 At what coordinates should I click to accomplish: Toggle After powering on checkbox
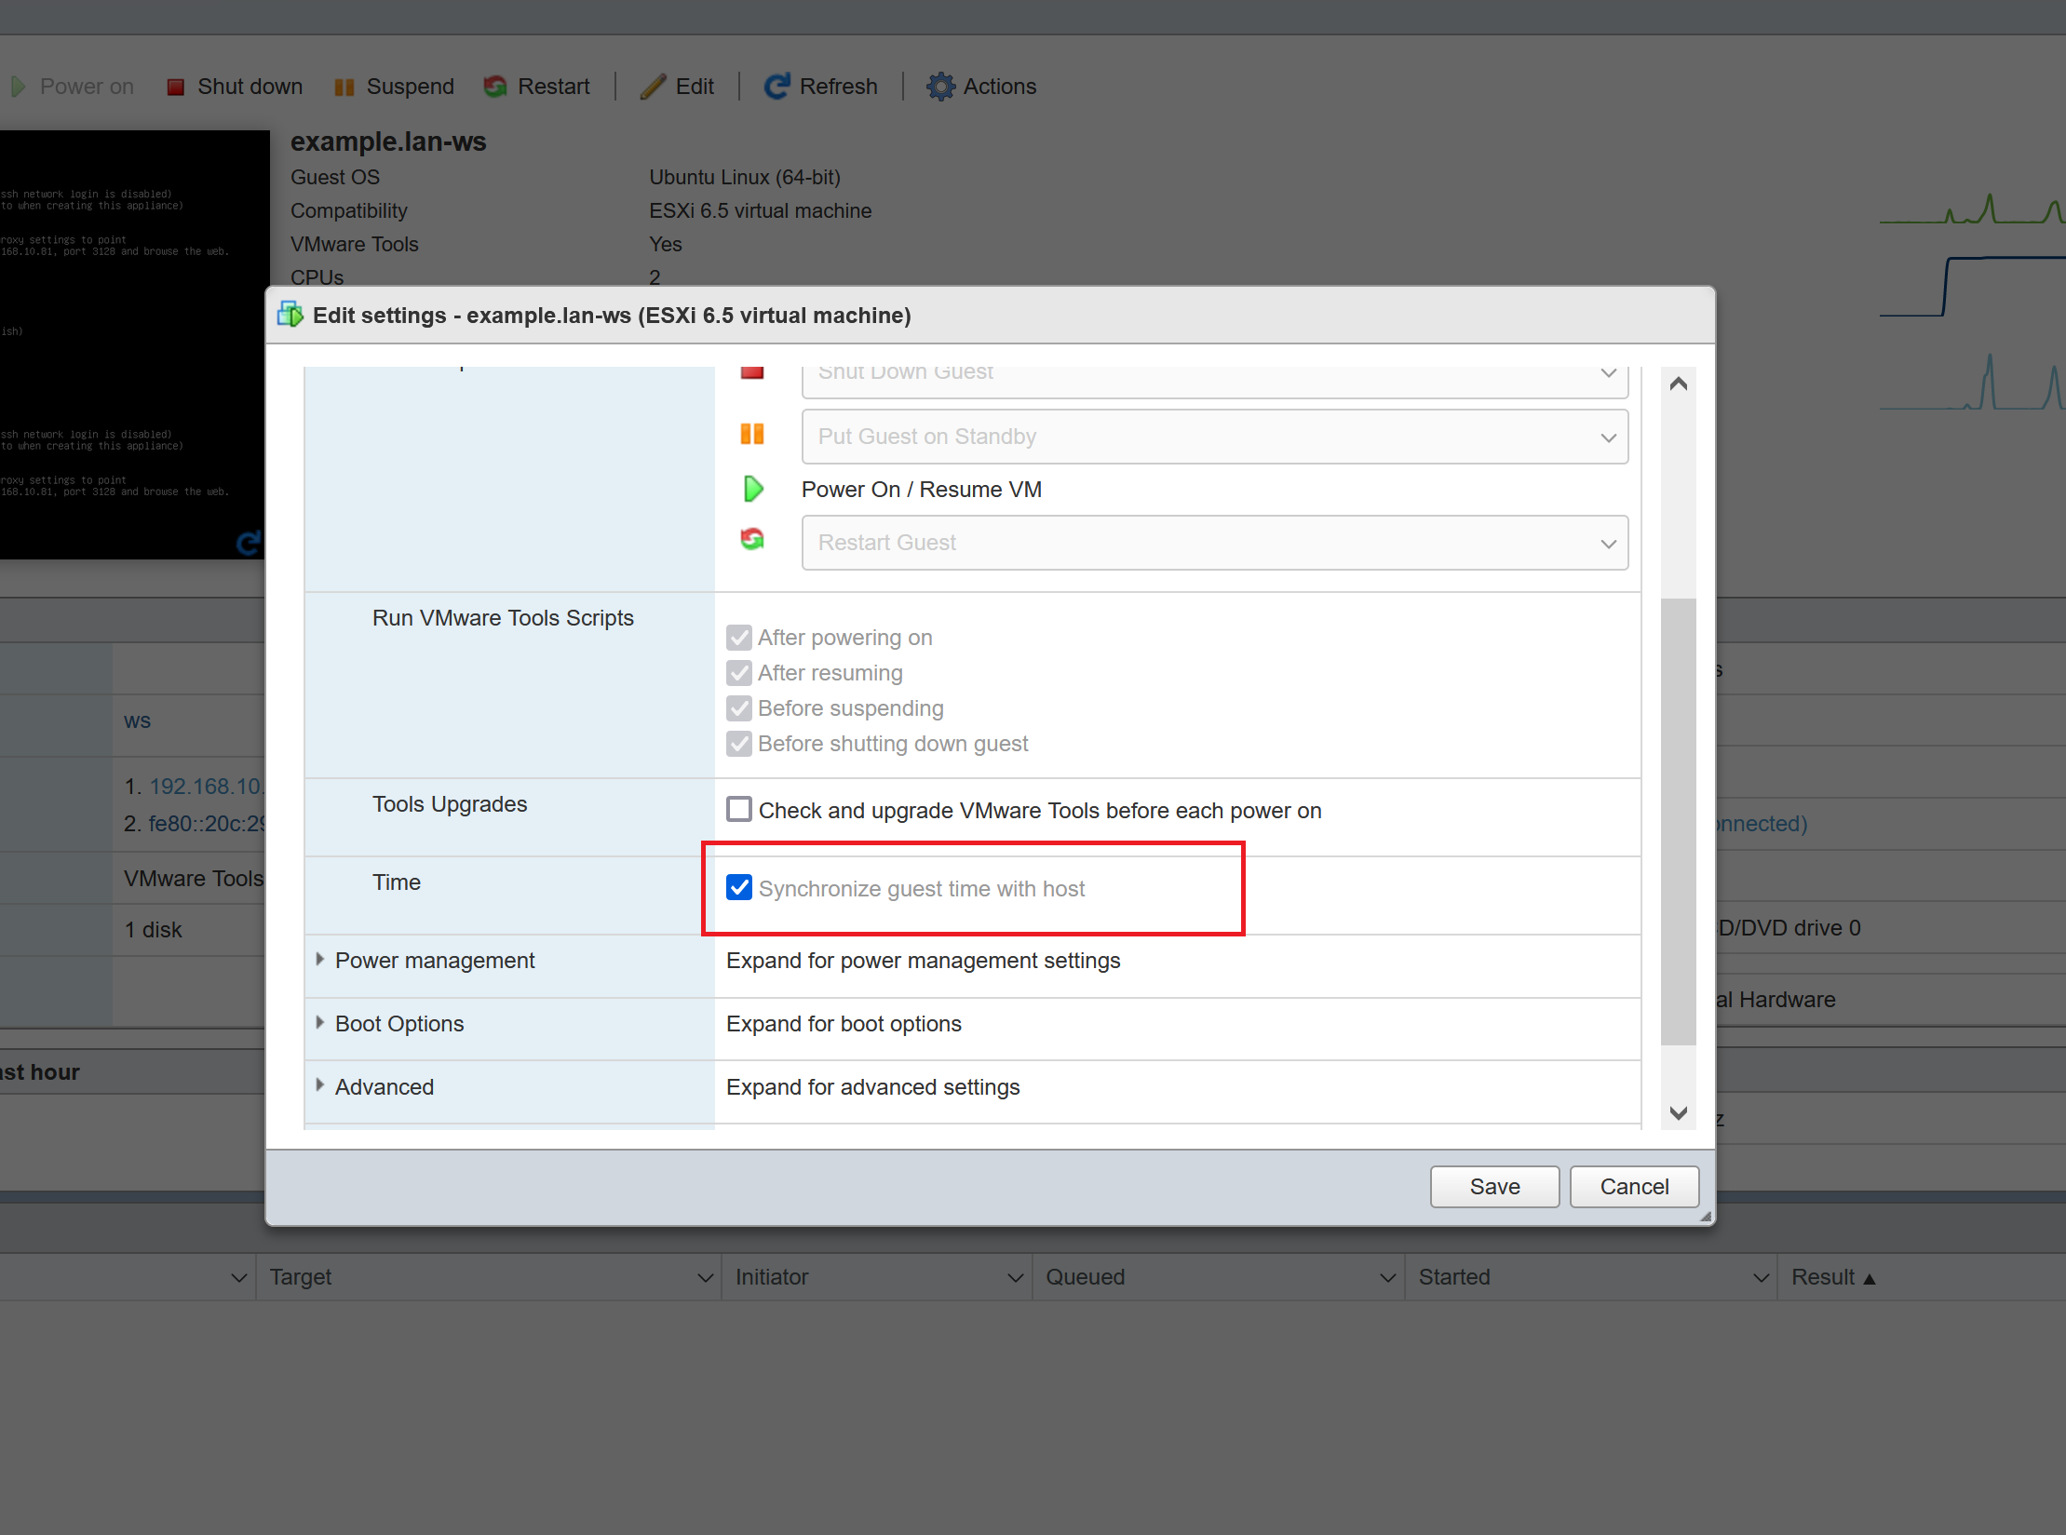click(x=739, y=638)
